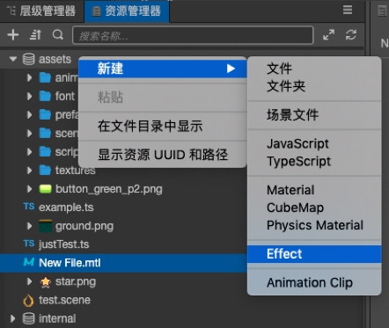
Task: Click the icon on the 资源管理器 tab
Action: point(96,11)
